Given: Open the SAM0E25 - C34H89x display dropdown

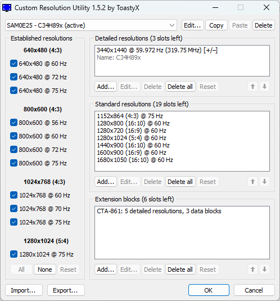Looking at the screenshot, I should pos(91,25).
